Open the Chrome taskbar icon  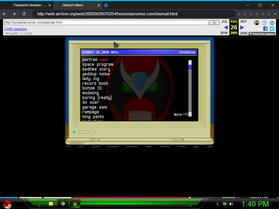(63, 204)
